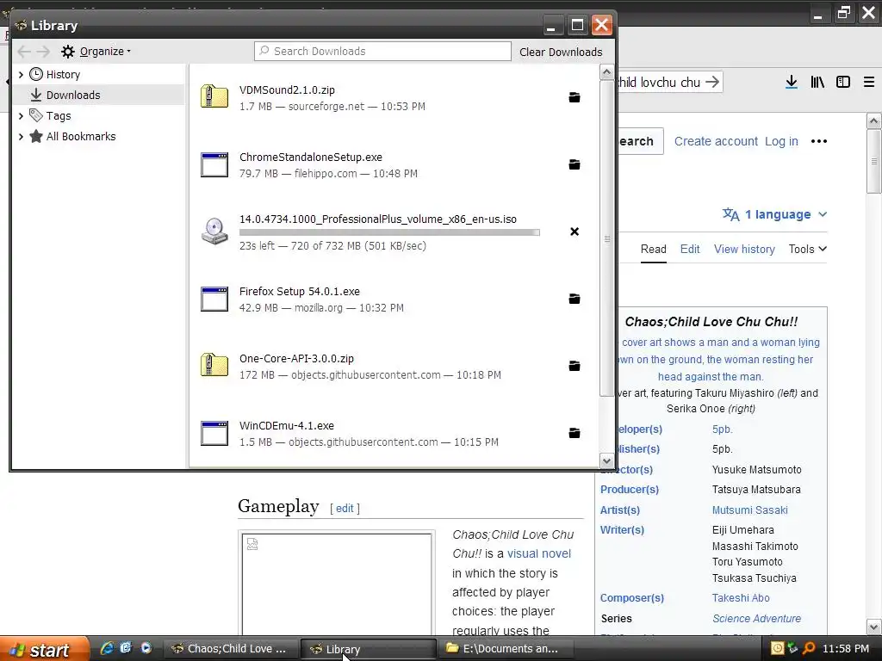Open the Takeshi Abo composer link

click(740, 598)
